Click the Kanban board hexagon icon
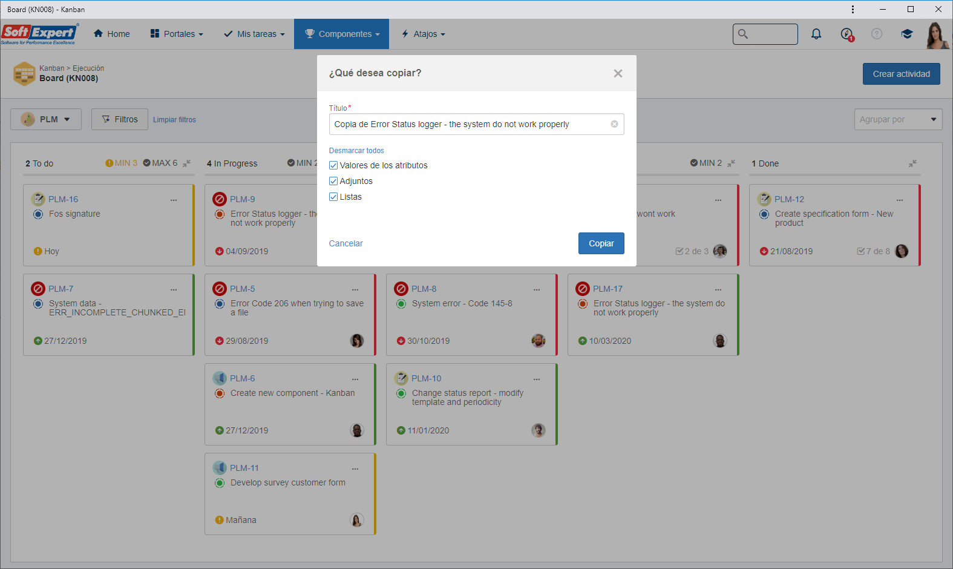Image resolution: width=953 pixels, height=569 pixels. coord(24,73)
